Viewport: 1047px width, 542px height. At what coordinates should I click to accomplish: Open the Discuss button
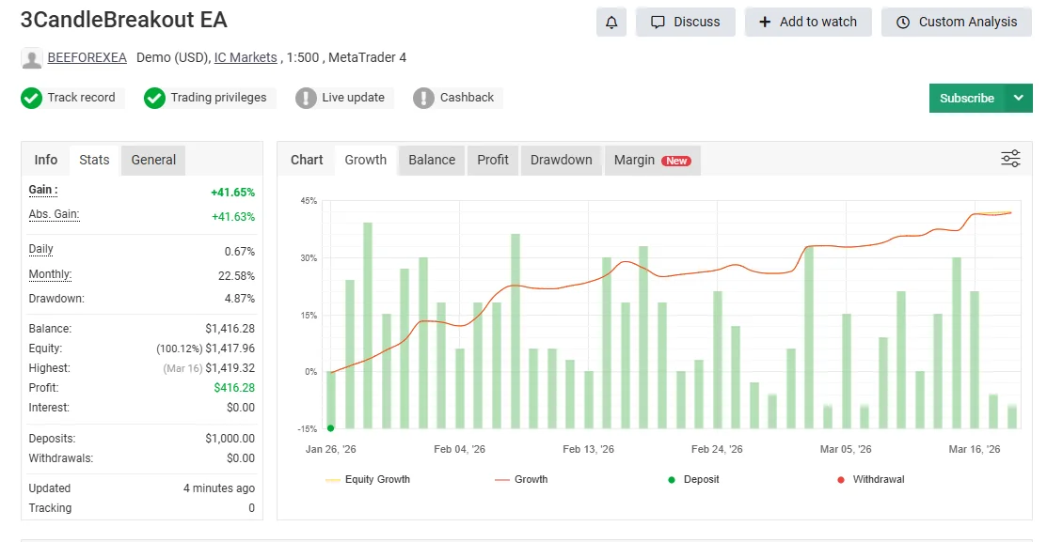point(685,22)
